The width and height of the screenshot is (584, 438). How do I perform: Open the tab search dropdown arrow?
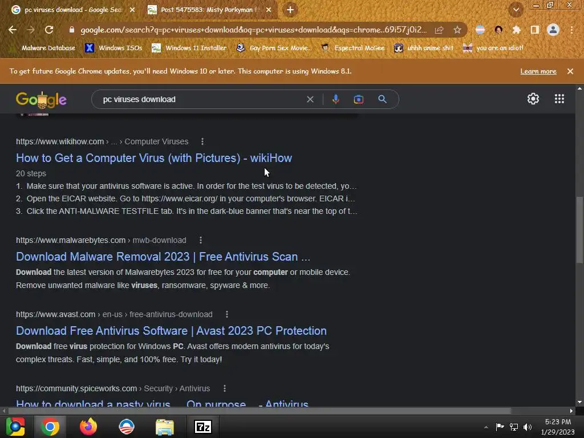tap(516, 10)
